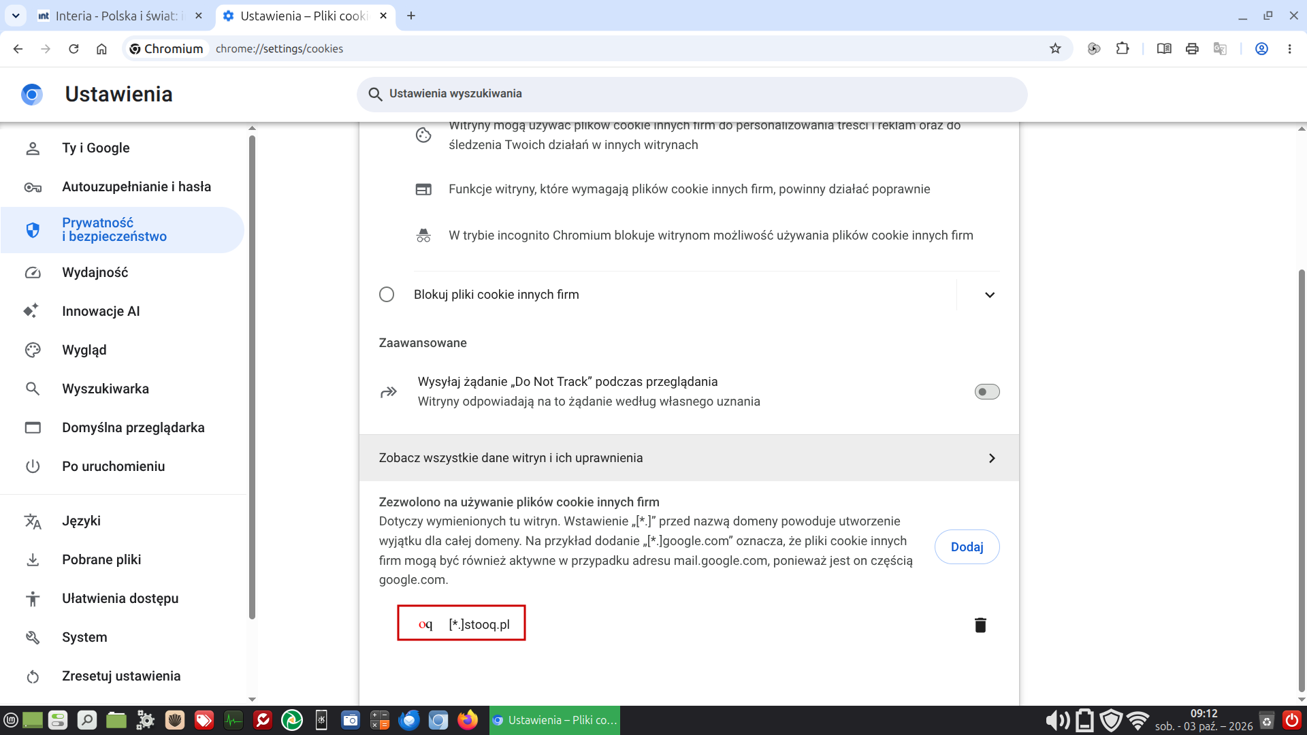Open Zresetuj ustawienia section
The width and height of the screenshot is (1307, 735).
pos(123,676)
